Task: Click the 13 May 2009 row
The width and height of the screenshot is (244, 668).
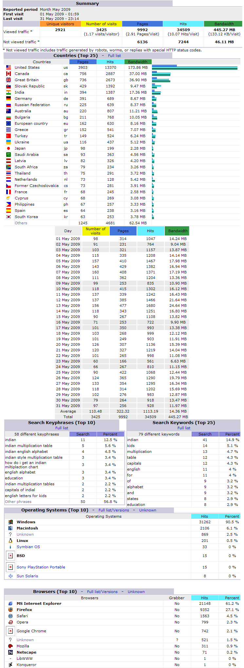Action: pos(122,306)
